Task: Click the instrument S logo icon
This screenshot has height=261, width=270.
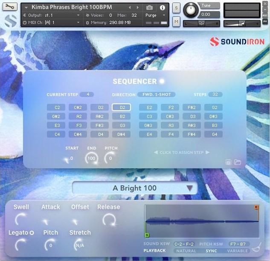Action: click(x=10, y=21)
